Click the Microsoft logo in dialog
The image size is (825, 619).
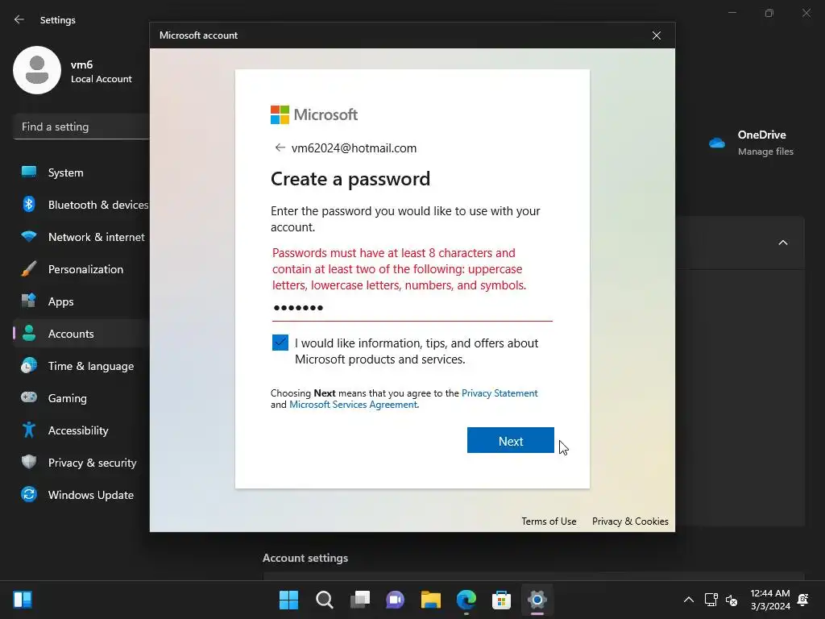(314, 114)
